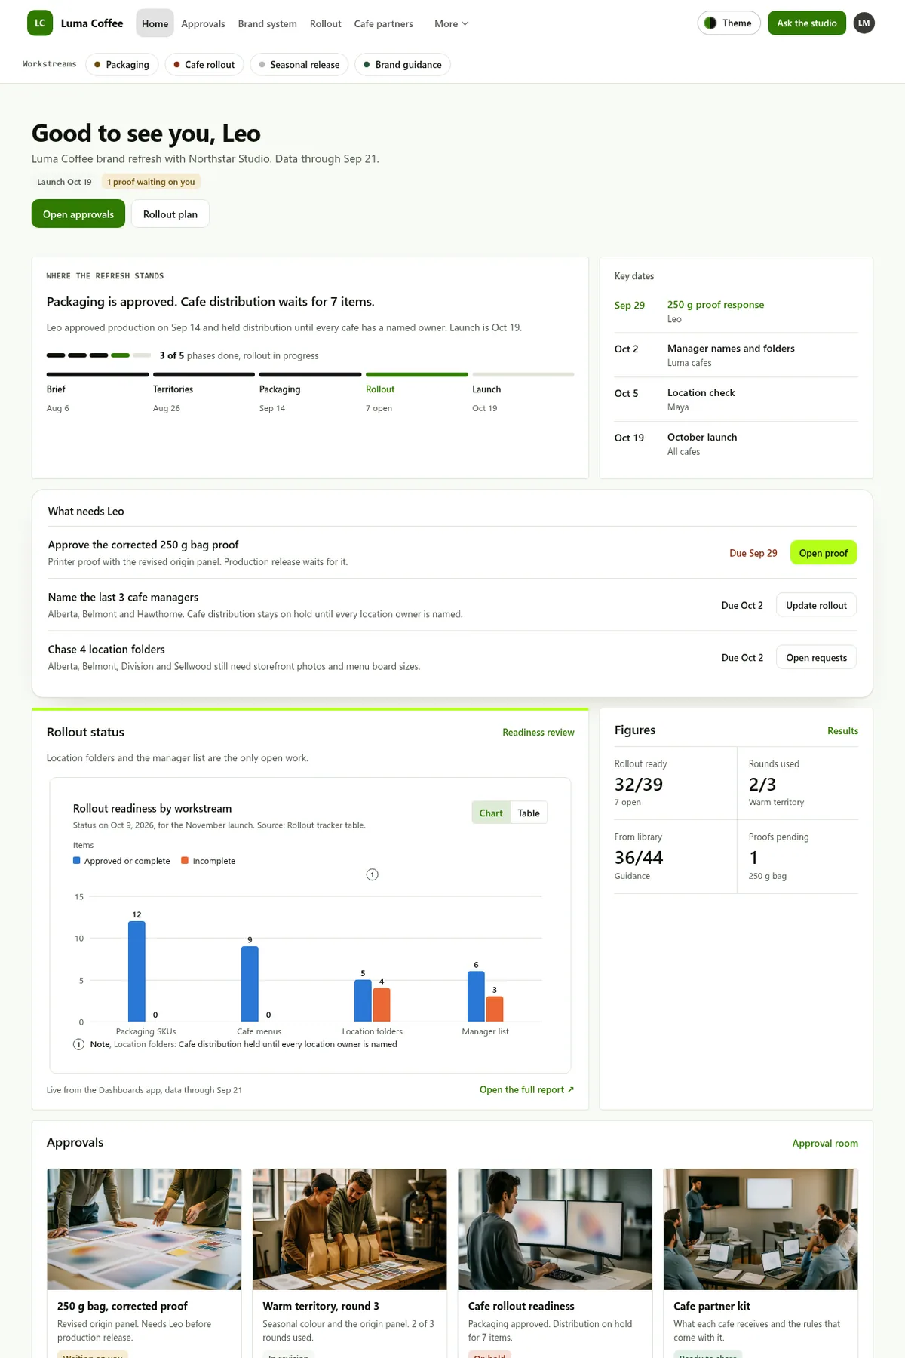The height and width of the screenshot is (1358, 905).
Task: Click the Packaging SKUs blue bar
Action: pyautogui.click(x=137, y=972)
